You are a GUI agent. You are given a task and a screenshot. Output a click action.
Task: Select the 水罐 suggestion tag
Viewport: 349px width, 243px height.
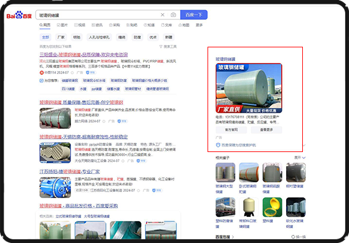pyautogui.click(x=83, y=89)
